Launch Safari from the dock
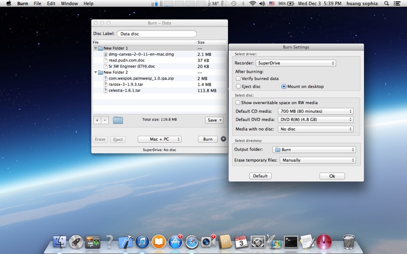Screen dimensions: 407x254 coord(192,242)
